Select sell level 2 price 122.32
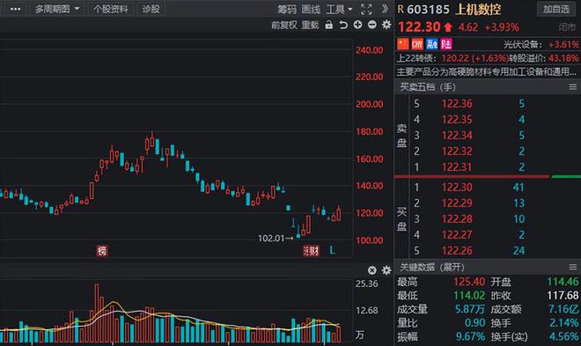The width and height of the screenshot is (581, 346). tap(457, 151)
